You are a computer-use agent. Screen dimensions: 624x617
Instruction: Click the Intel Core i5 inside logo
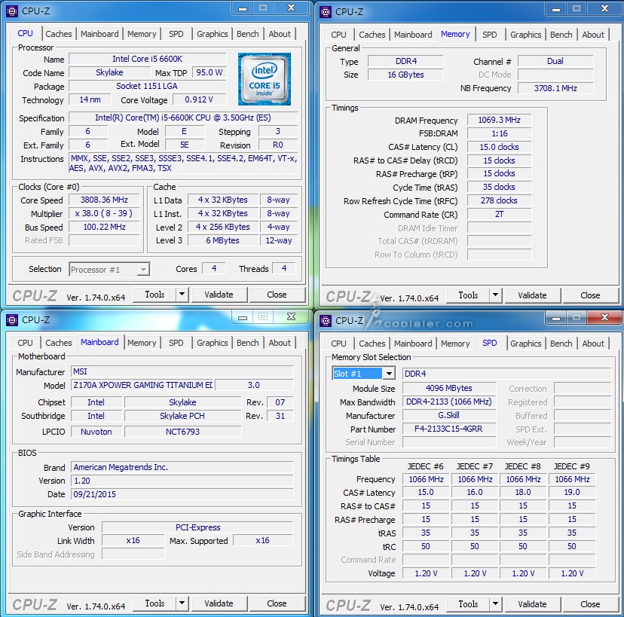pyautogui.click(x=265, y=79)
